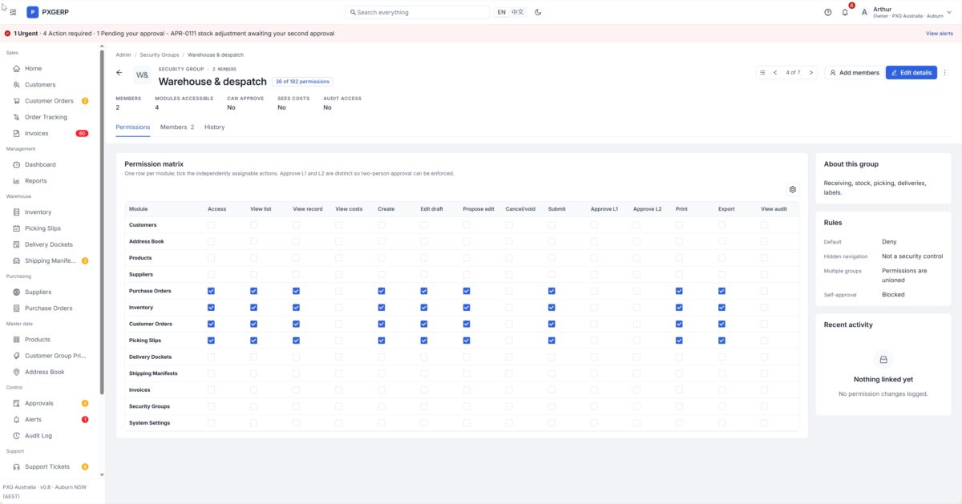The image size is (962, 504).
Task: Open Customer Group Pricing in sidebar
Action: [x=50, y=356]
